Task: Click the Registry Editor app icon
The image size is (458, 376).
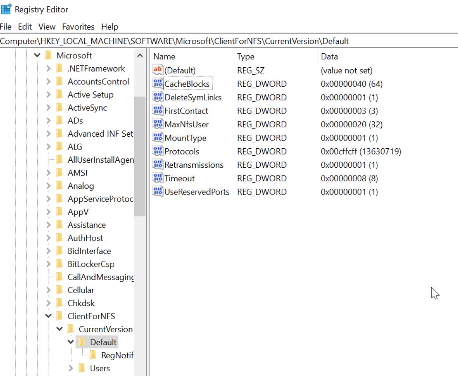Action: coord(6,9)
